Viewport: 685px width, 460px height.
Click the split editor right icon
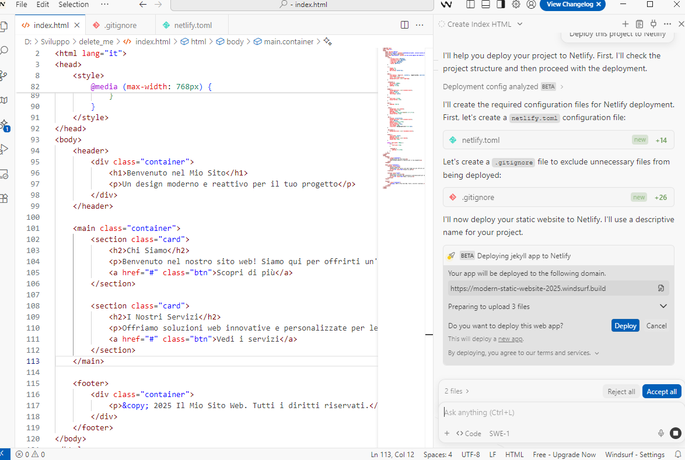[404, 25]
